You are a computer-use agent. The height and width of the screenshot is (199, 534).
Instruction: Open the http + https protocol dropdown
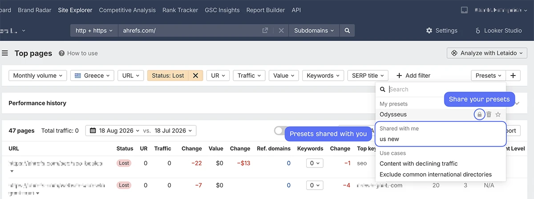click(x=94, y=31)
